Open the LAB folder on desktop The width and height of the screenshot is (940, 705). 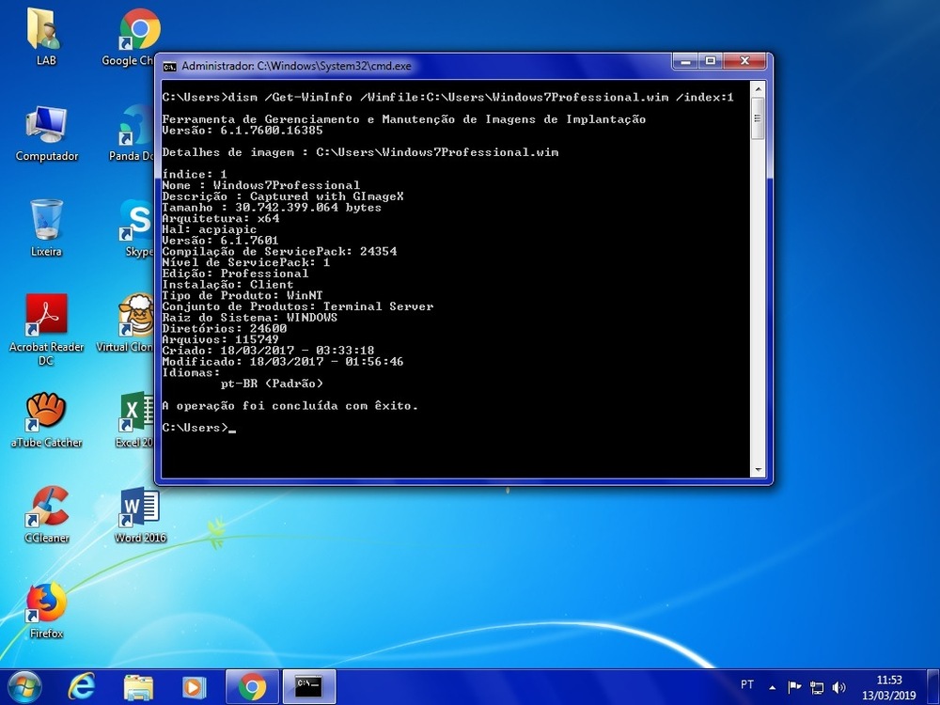click(x=45, y=31)
